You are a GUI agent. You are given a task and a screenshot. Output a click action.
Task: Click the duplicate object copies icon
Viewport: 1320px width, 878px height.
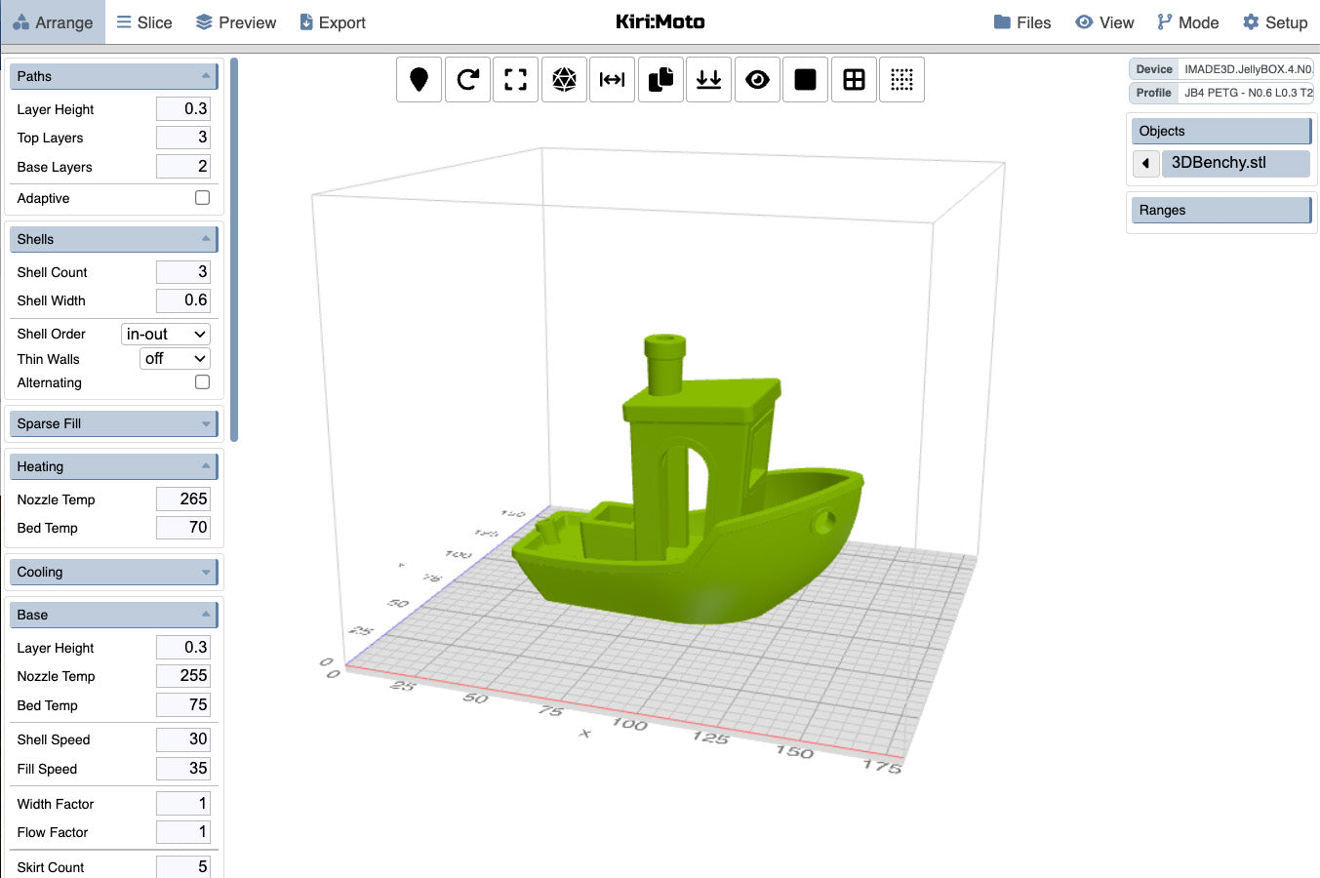pos(660,80)
